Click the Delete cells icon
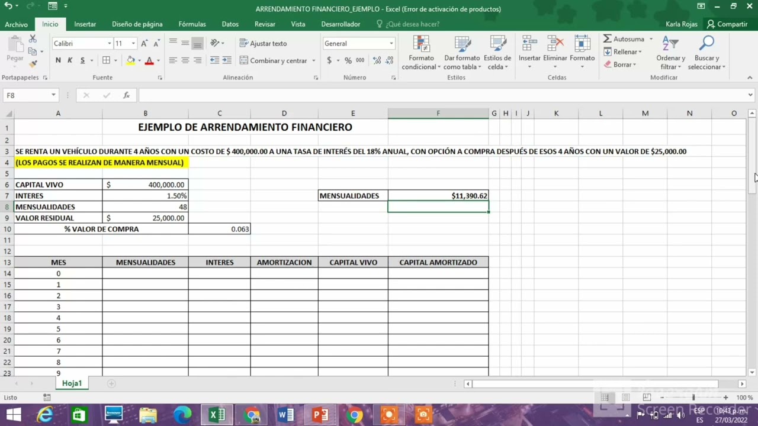The image size is (758, 426). [555, 44]
